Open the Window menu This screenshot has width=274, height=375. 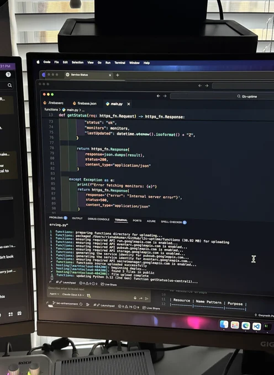[x=134, y=63]
